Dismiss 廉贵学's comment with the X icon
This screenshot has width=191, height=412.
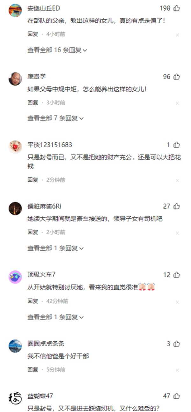[x=177, y=103]
